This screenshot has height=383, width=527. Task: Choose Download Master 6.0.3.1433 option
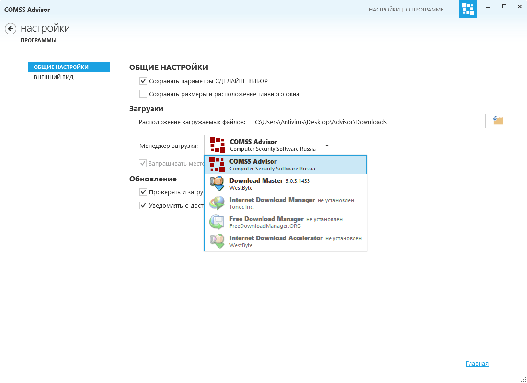(x=286, y=184)
